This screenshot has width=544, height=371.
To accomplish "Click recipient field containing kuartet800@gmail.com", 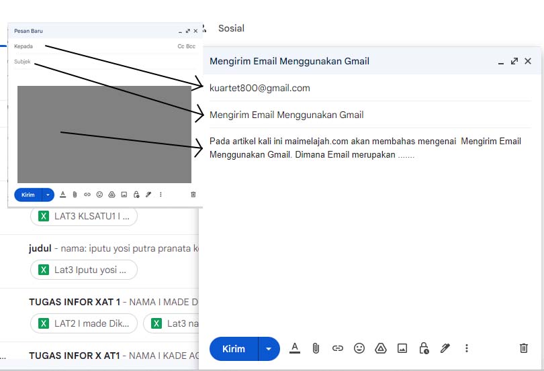I will [370, 88].
